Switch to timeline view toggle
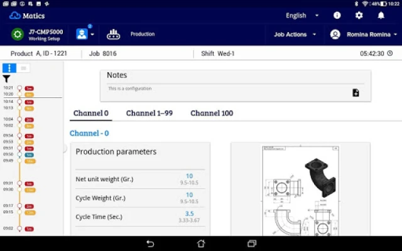Image resolution: width=402 pixels, height=251 pixels. pyautogui.click(x=9, y=68)
